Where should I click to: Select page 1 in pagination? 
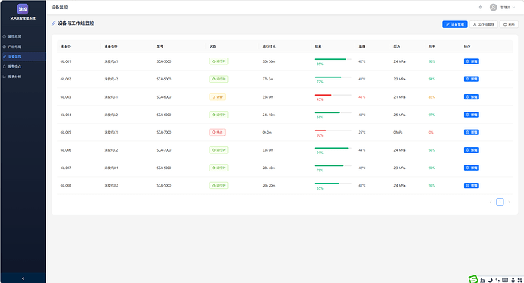pyautogui.click(x=500, y=202)
